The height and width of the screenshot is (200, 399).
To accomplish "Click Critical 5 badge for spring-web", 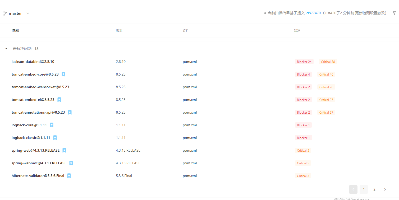I will click(x=303, y=150).
